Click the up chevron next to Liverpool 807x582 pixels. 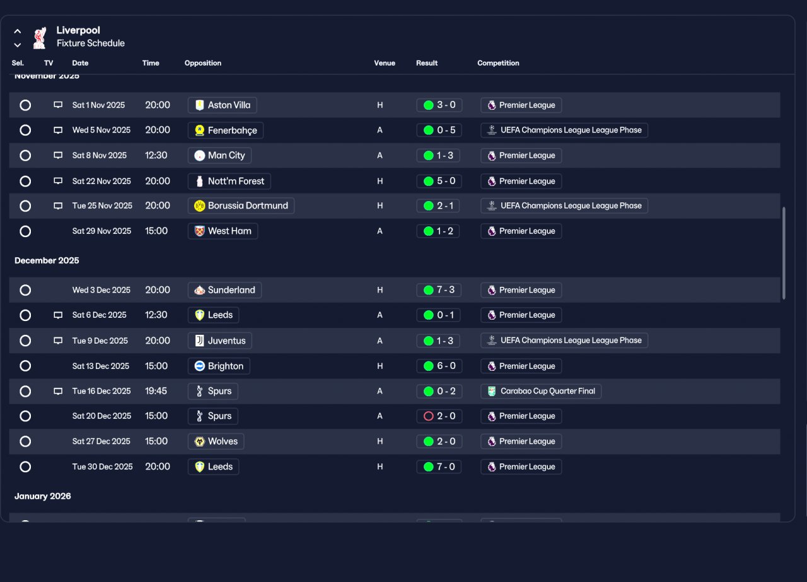click(18, 31)
